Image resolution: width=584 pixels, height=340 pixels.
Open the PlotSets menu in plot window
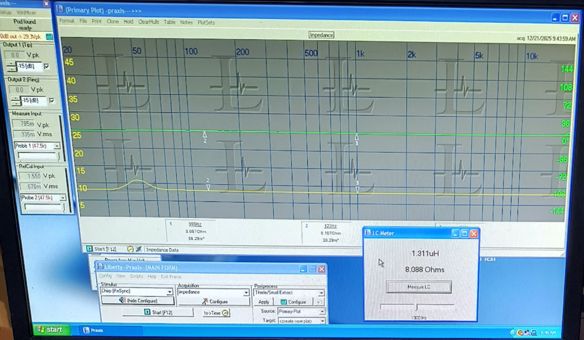tap(206, 22)
